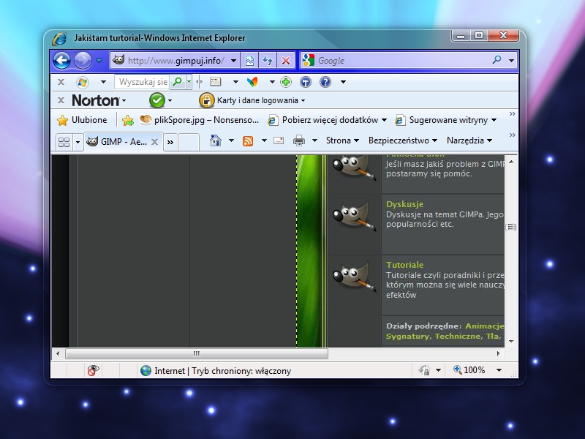Image resolution: width=585 pixels, height=439 pixels.
Task: Click the Norton green checkmark status icon
Action: [x=157, y=100]
